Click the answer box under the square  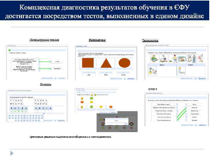[89, 74]
